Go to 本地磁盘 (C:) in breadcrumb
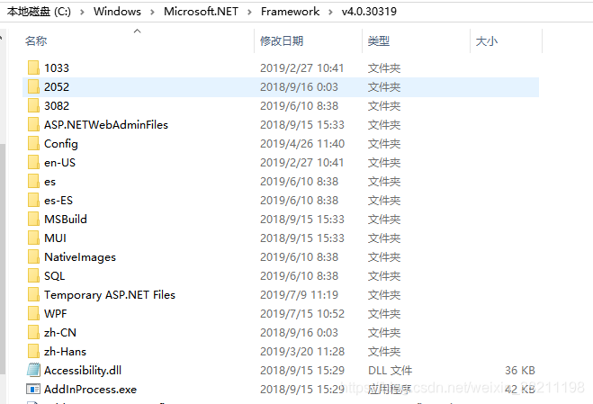The image size is (593, 404). click(39, 12)
